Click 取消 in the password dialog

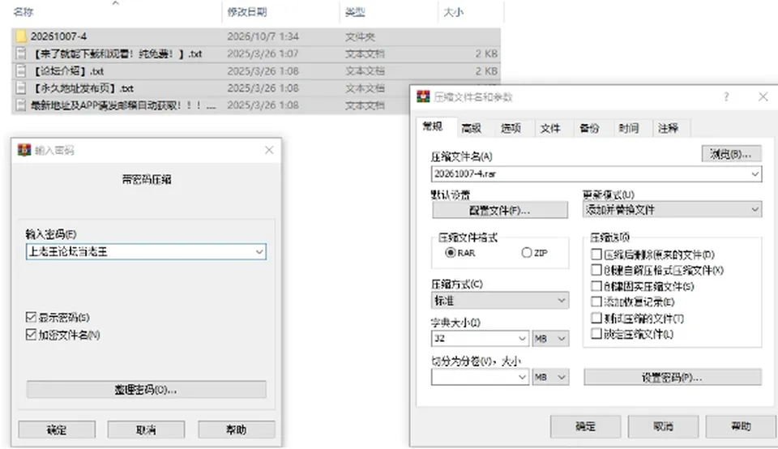pos(147,430)
